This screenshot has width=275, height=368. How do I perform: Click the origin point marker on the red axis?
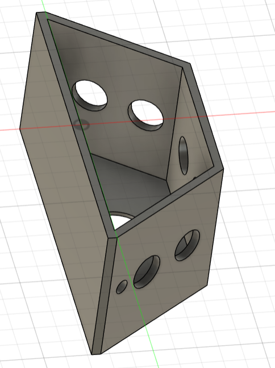[x=81, y=125]
